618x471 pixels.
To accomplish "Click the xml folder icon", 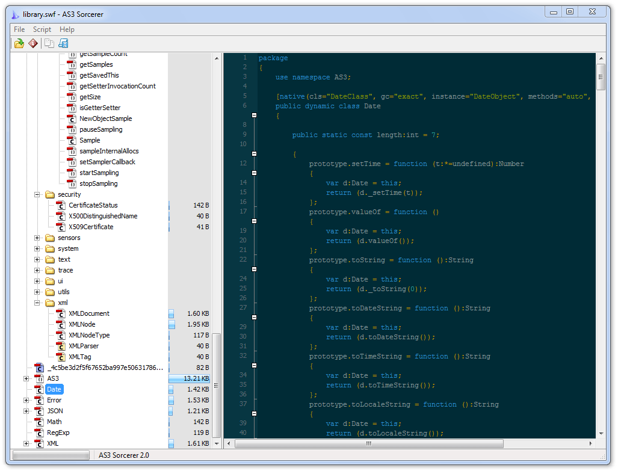I will [50, 303].
